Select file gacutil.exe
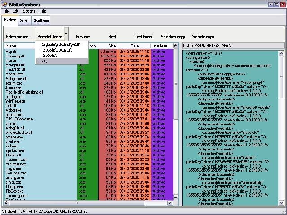This screenshot has width=287, height=215. (14, 115)
